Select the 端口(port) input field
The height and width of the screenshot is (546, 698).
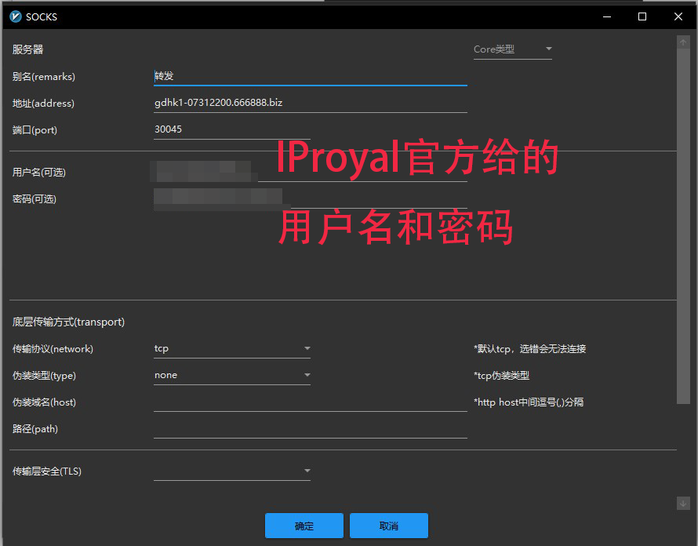232,129
